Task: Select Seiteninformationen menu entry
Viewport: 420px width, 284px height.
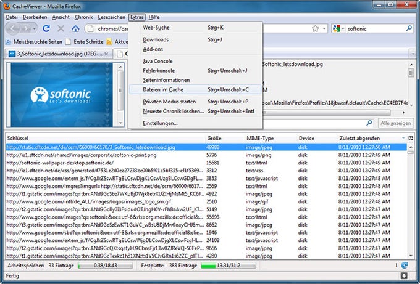Action: 195,80
